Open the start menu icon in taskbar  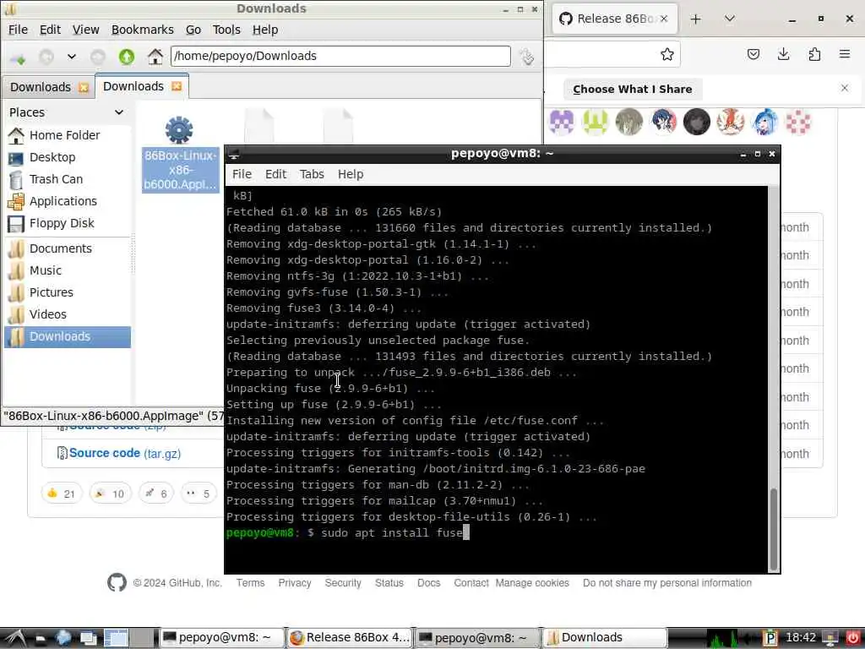(x=14, y=638)
